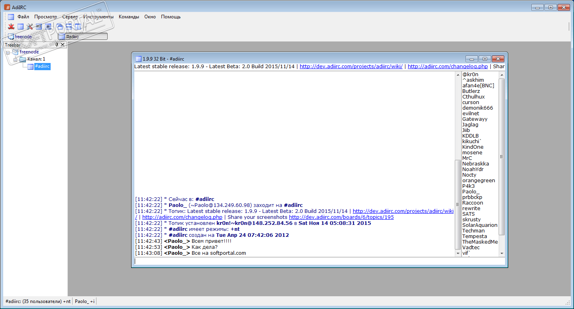Collapse the Канал: 1 folder node

point(16,59)
